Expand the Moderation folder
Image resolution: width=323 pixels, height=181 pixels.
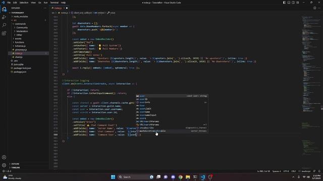[22, 31]
